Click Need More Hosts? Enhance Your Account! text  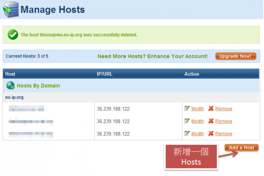tap(153, 56)
